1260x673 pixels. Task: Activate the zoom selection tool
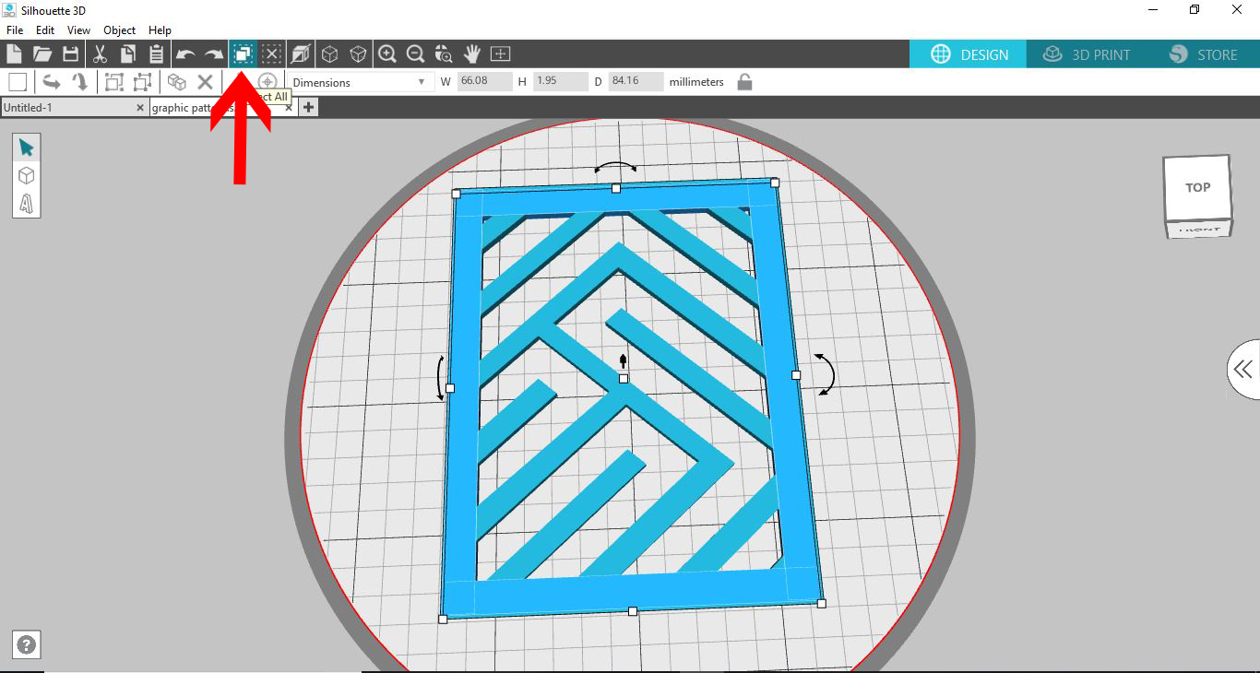(445, 53)
